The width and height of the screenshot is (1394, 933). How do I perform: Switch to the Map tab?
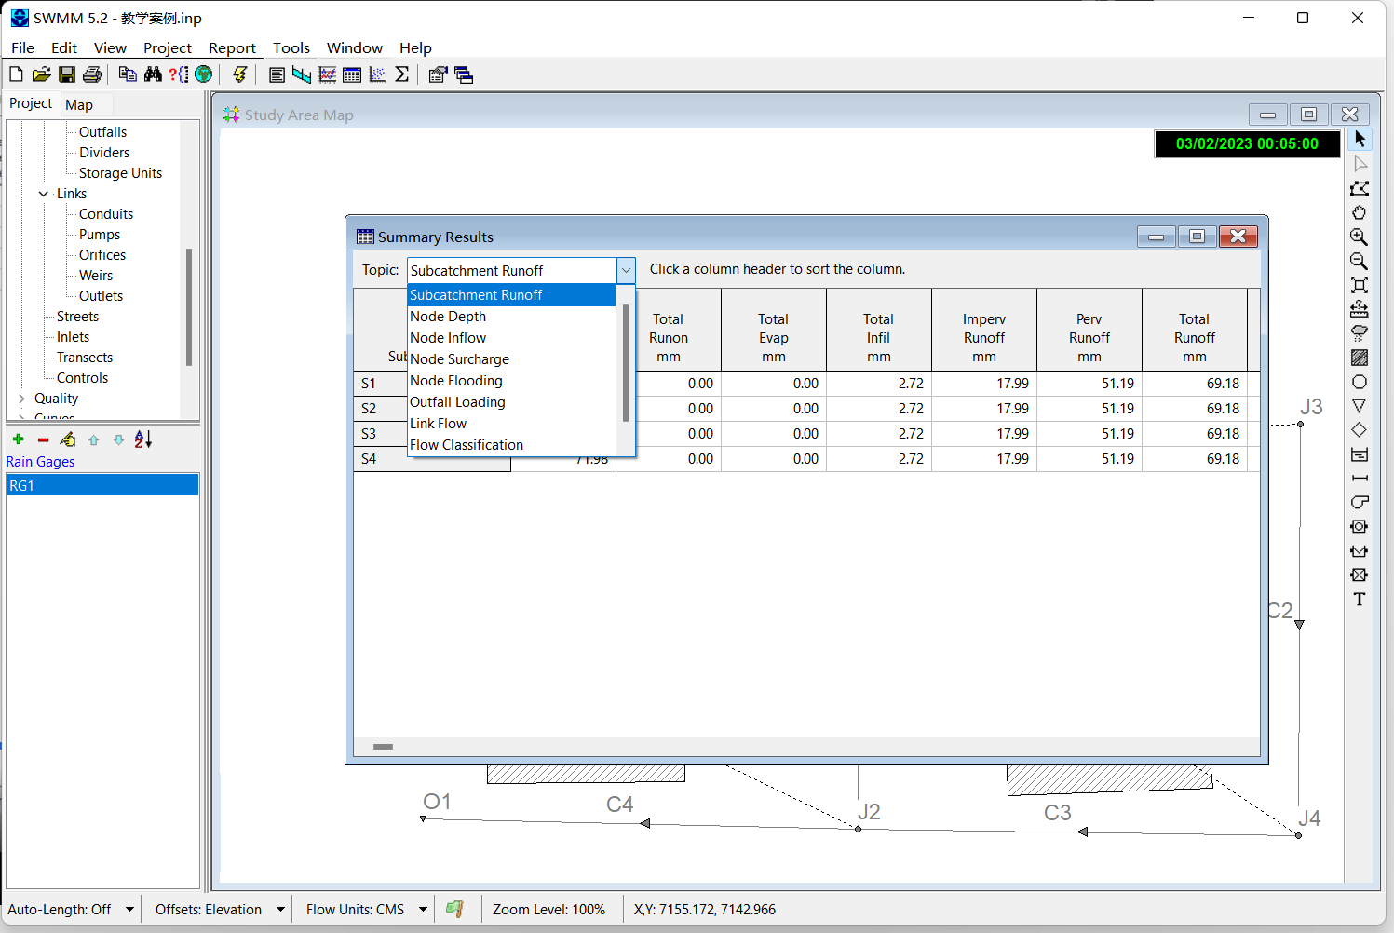pos(79,104)
